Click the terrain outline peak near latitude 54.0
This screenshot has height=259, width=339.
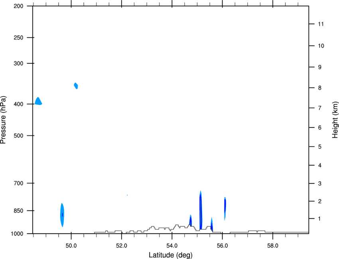[x=177, y=225]
